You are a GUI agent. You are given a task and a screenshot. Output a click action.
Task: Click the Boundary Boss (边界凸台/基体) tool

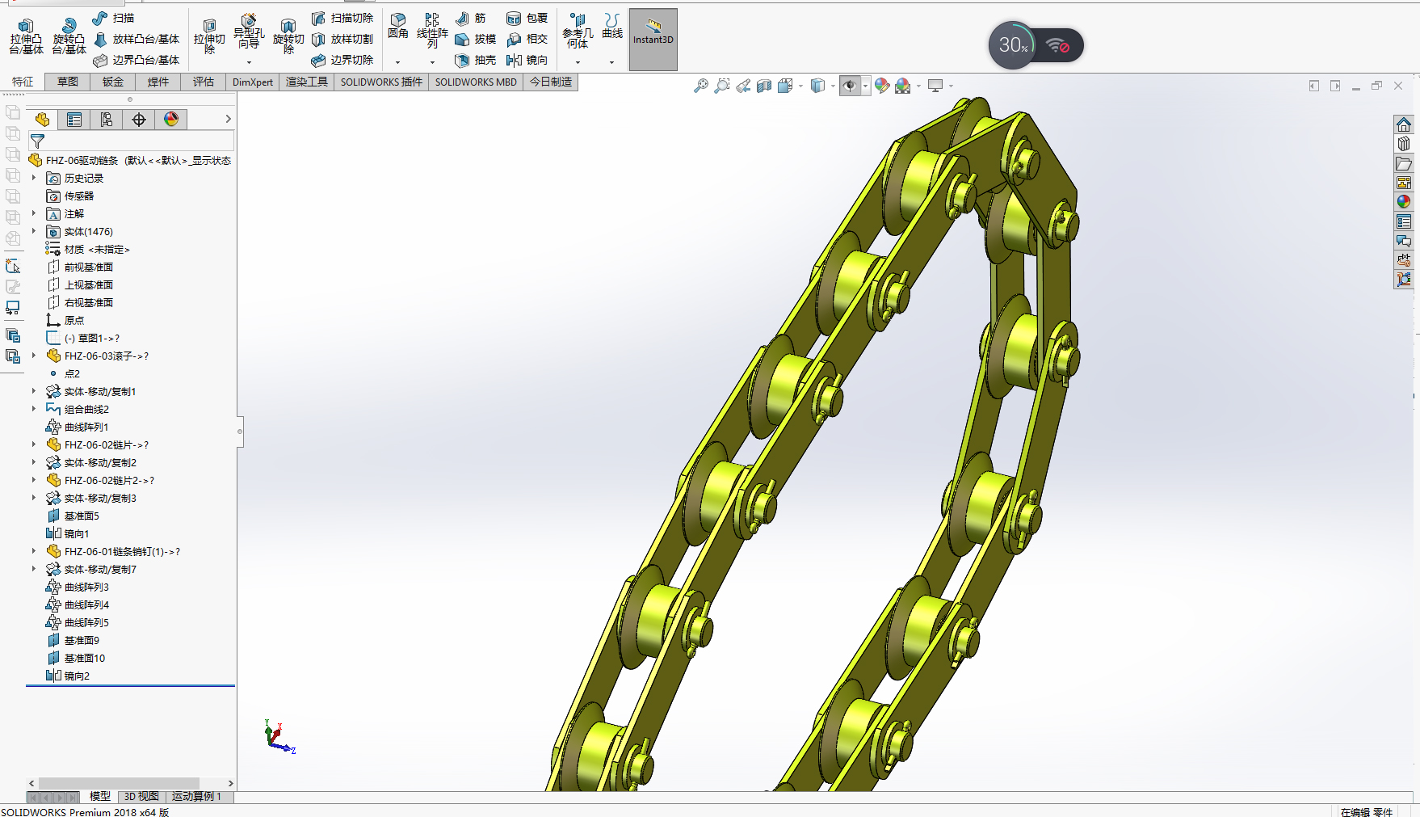(137, 60)
